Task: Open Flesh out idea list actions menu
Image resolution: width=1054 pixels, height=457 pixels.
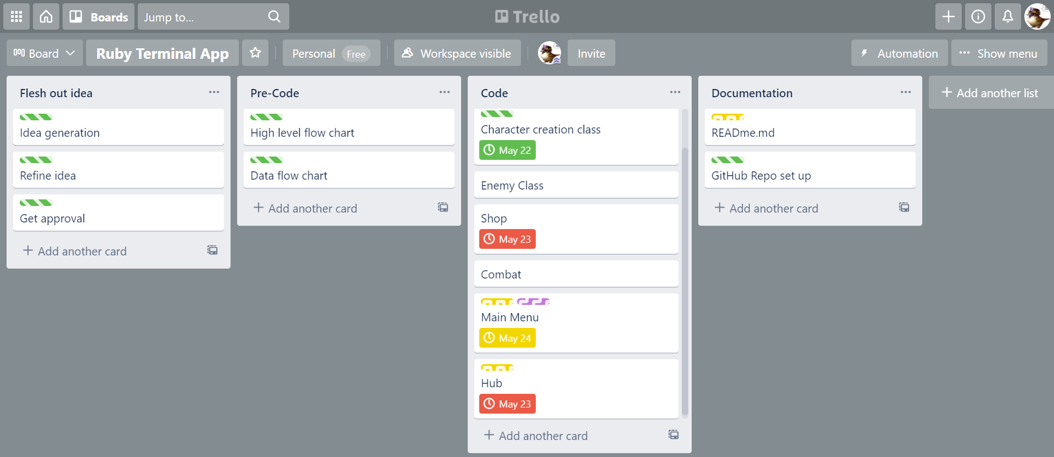Action: pos(214,92)
